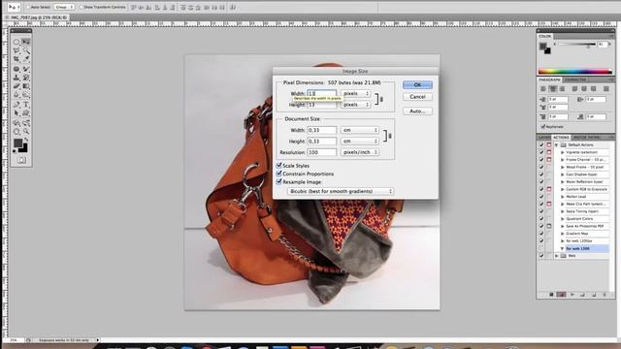Open Document Size Width units dropdown
The width and height of the screenshot is (621, 349).
click(x=360, y=130)
